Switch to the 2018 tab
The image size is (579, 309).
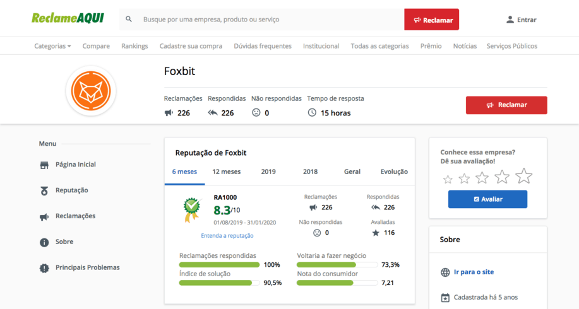click(x=310, y=172)
